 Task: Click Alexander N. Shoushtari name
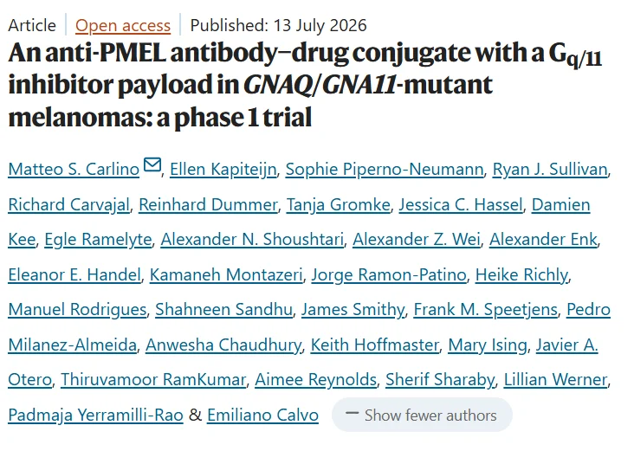tap(252, 239)
